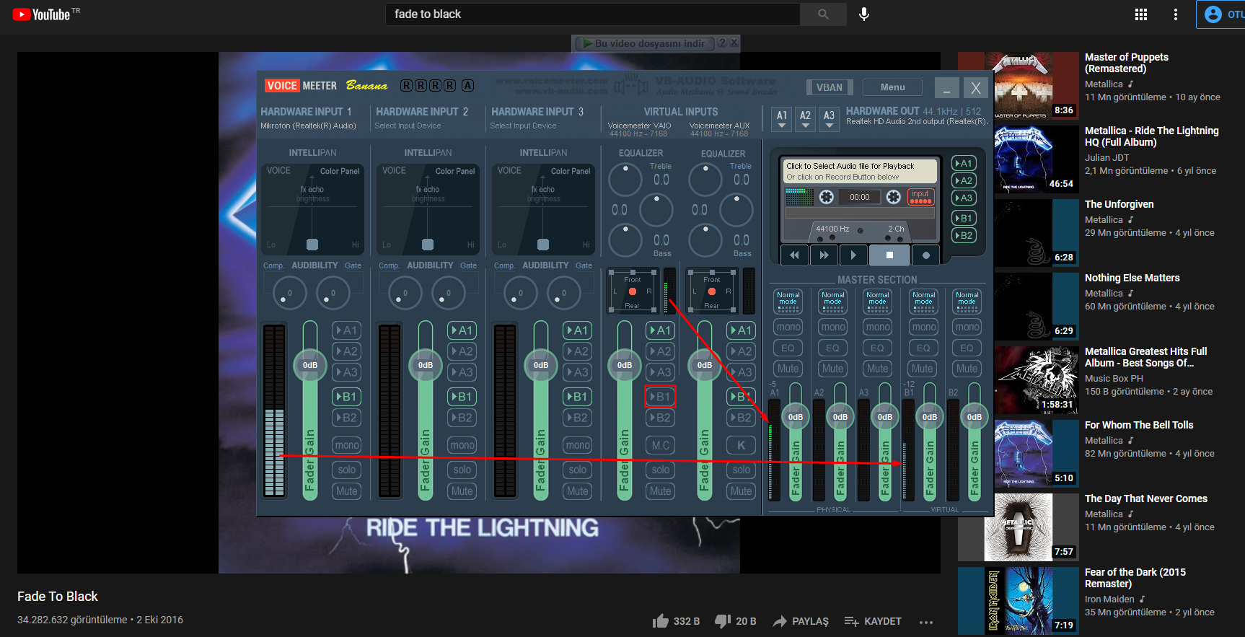1245x637 pixels.
Task: Select audio file in the cassette display
Action: click(860, 171)
